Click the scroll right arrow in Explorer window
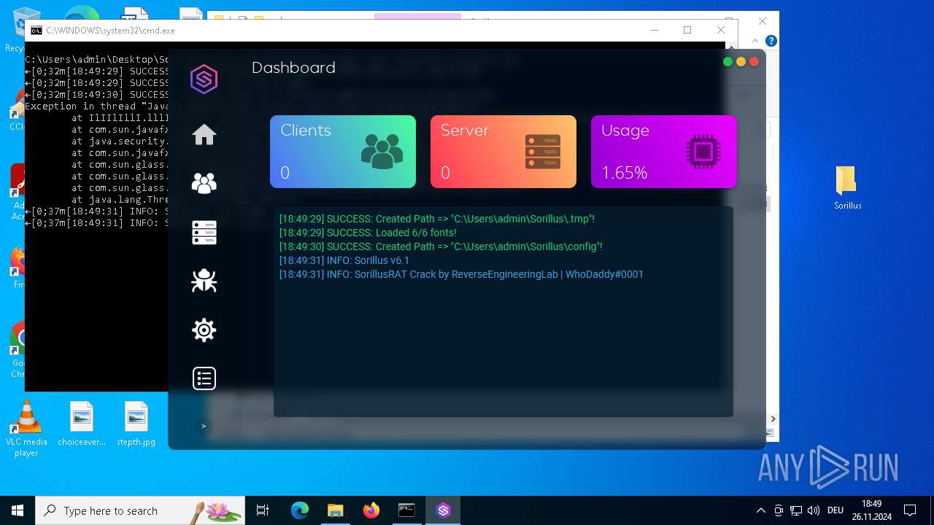The image size is (934, 525). click(773, 419)
